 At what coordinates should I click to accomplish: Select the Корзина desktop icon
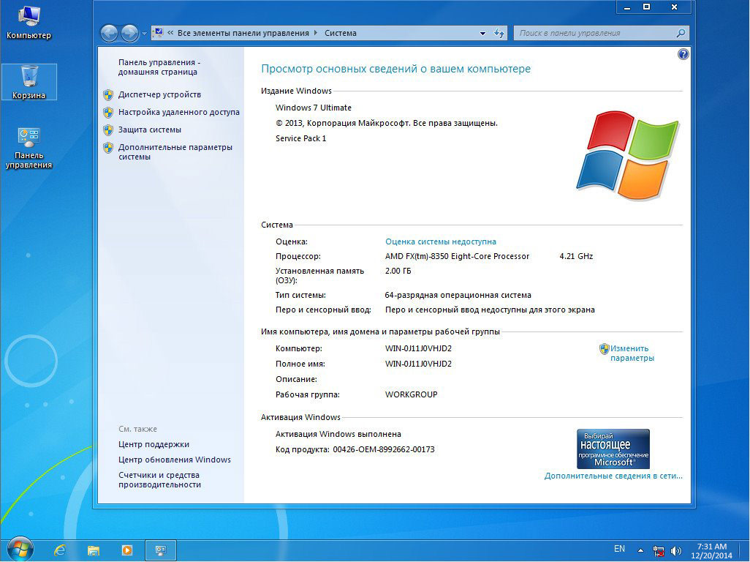pos(29,82)
